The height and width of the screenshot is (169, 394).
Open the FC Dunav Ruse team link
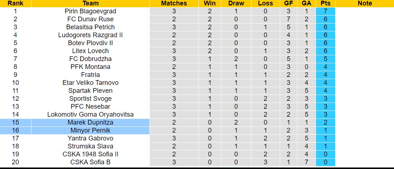pos(90,19)
